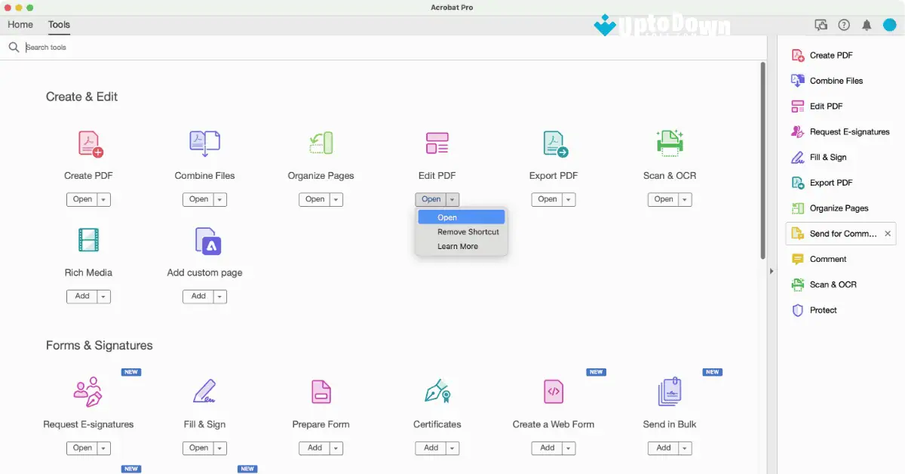The image size is (905, 474).
Task: Select the Organize Pages icon
Action: [x=321, y=143]
